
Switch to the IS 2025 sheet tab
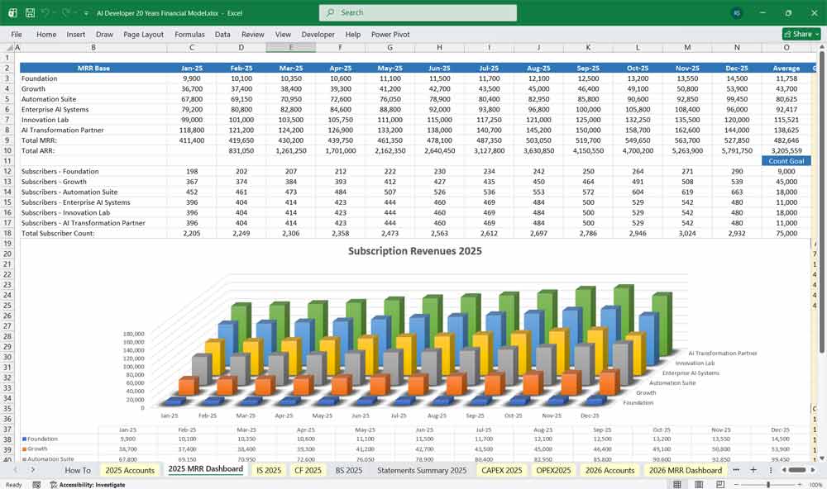268,470
